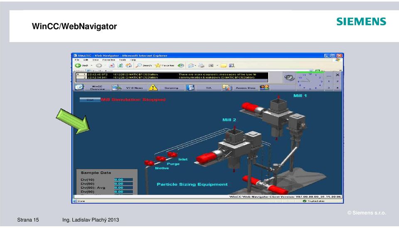Click screen button 3 beside the clock
Screen dimensions: 399x228
click(329, 88)
